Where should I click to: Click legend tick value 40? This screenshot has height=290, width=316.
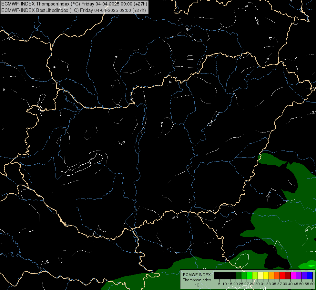291,284
